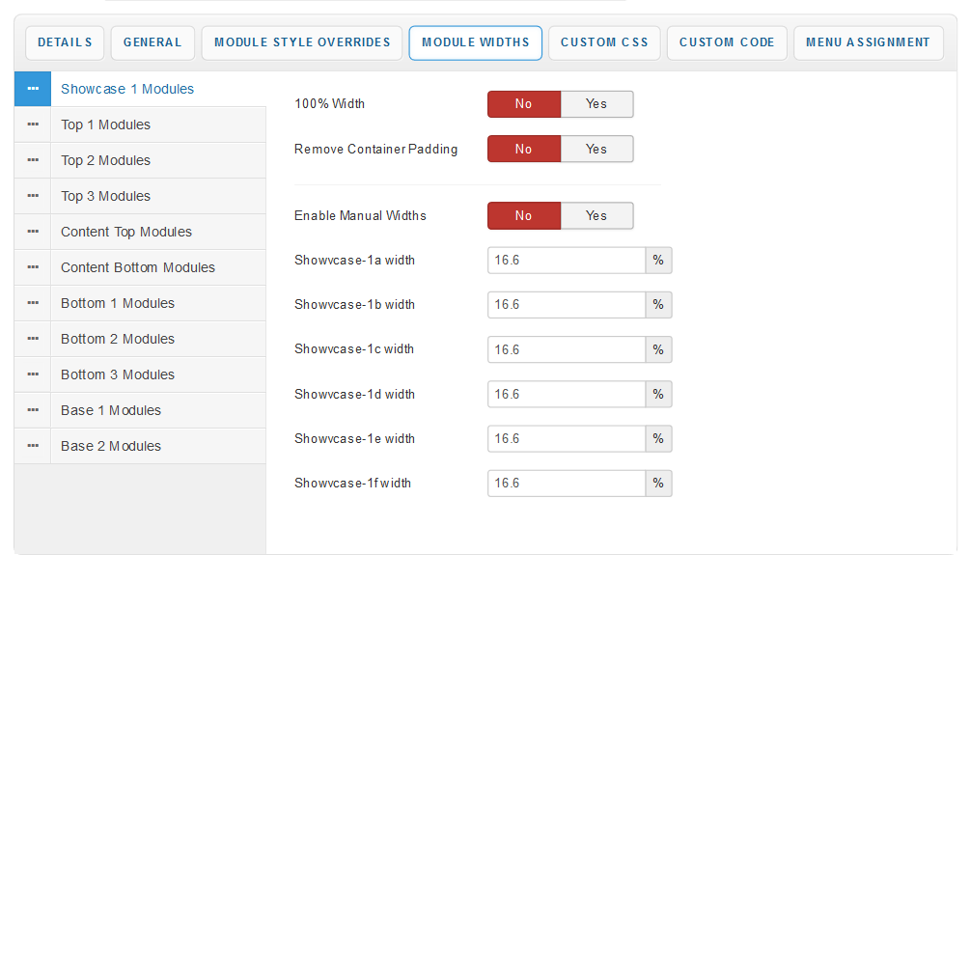The image size is (970, 970).
Task: Click the icon next to Base 1 Modules
Action: point(33,410)
